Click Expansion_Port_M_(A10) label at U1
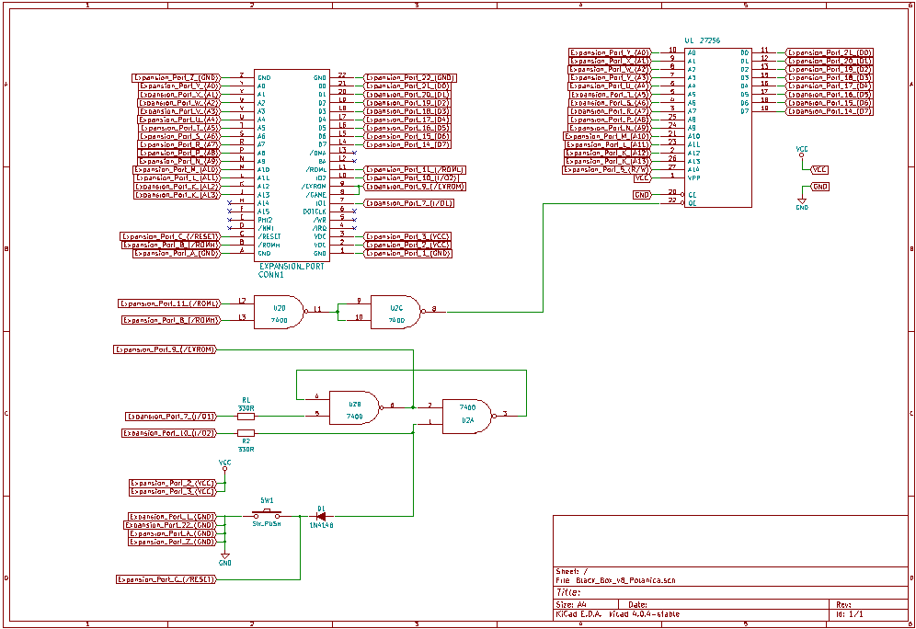916x629 pixels. tap(607, 136)
